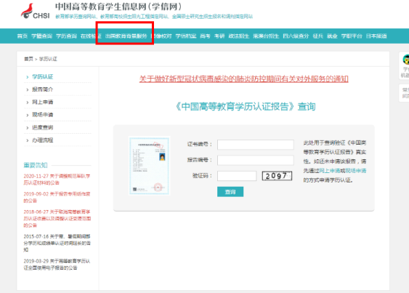Open the 2020-11-27 announcement link

[57, 180]
